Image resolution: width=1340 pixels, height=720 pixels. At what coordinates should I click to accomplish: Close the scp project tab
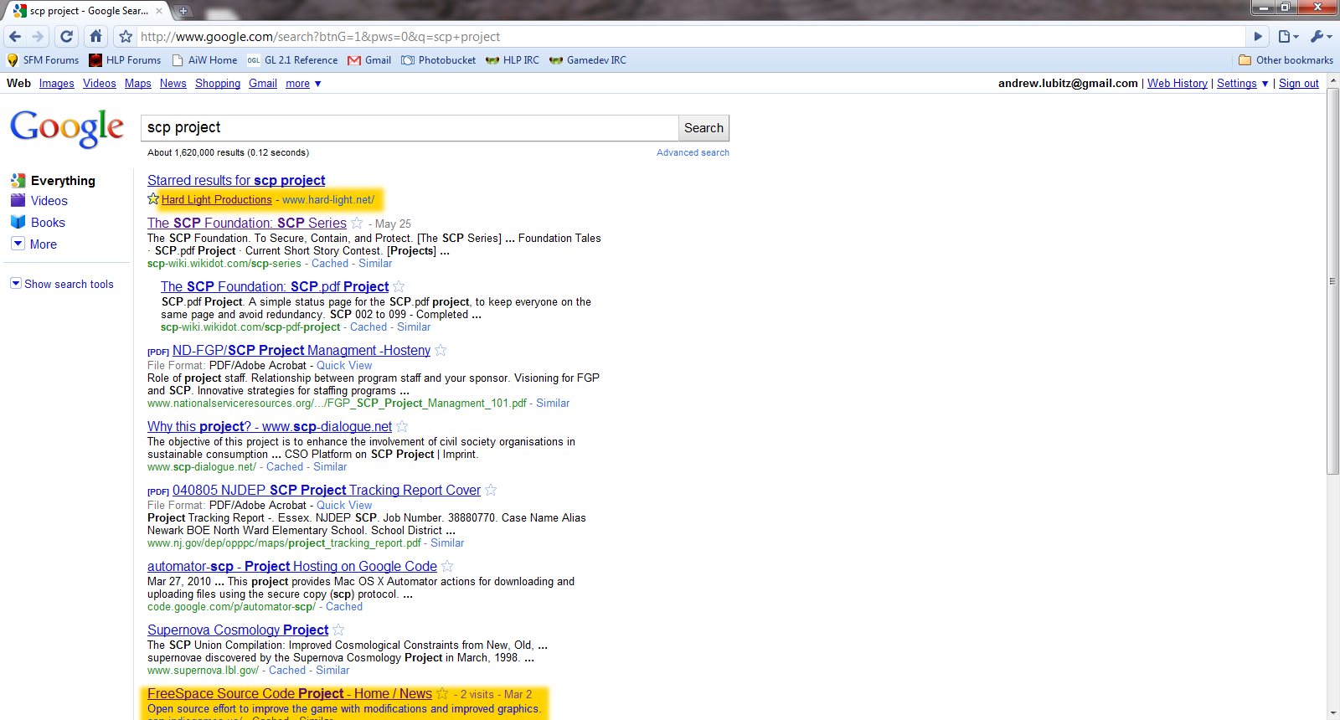tap(159, 11)
